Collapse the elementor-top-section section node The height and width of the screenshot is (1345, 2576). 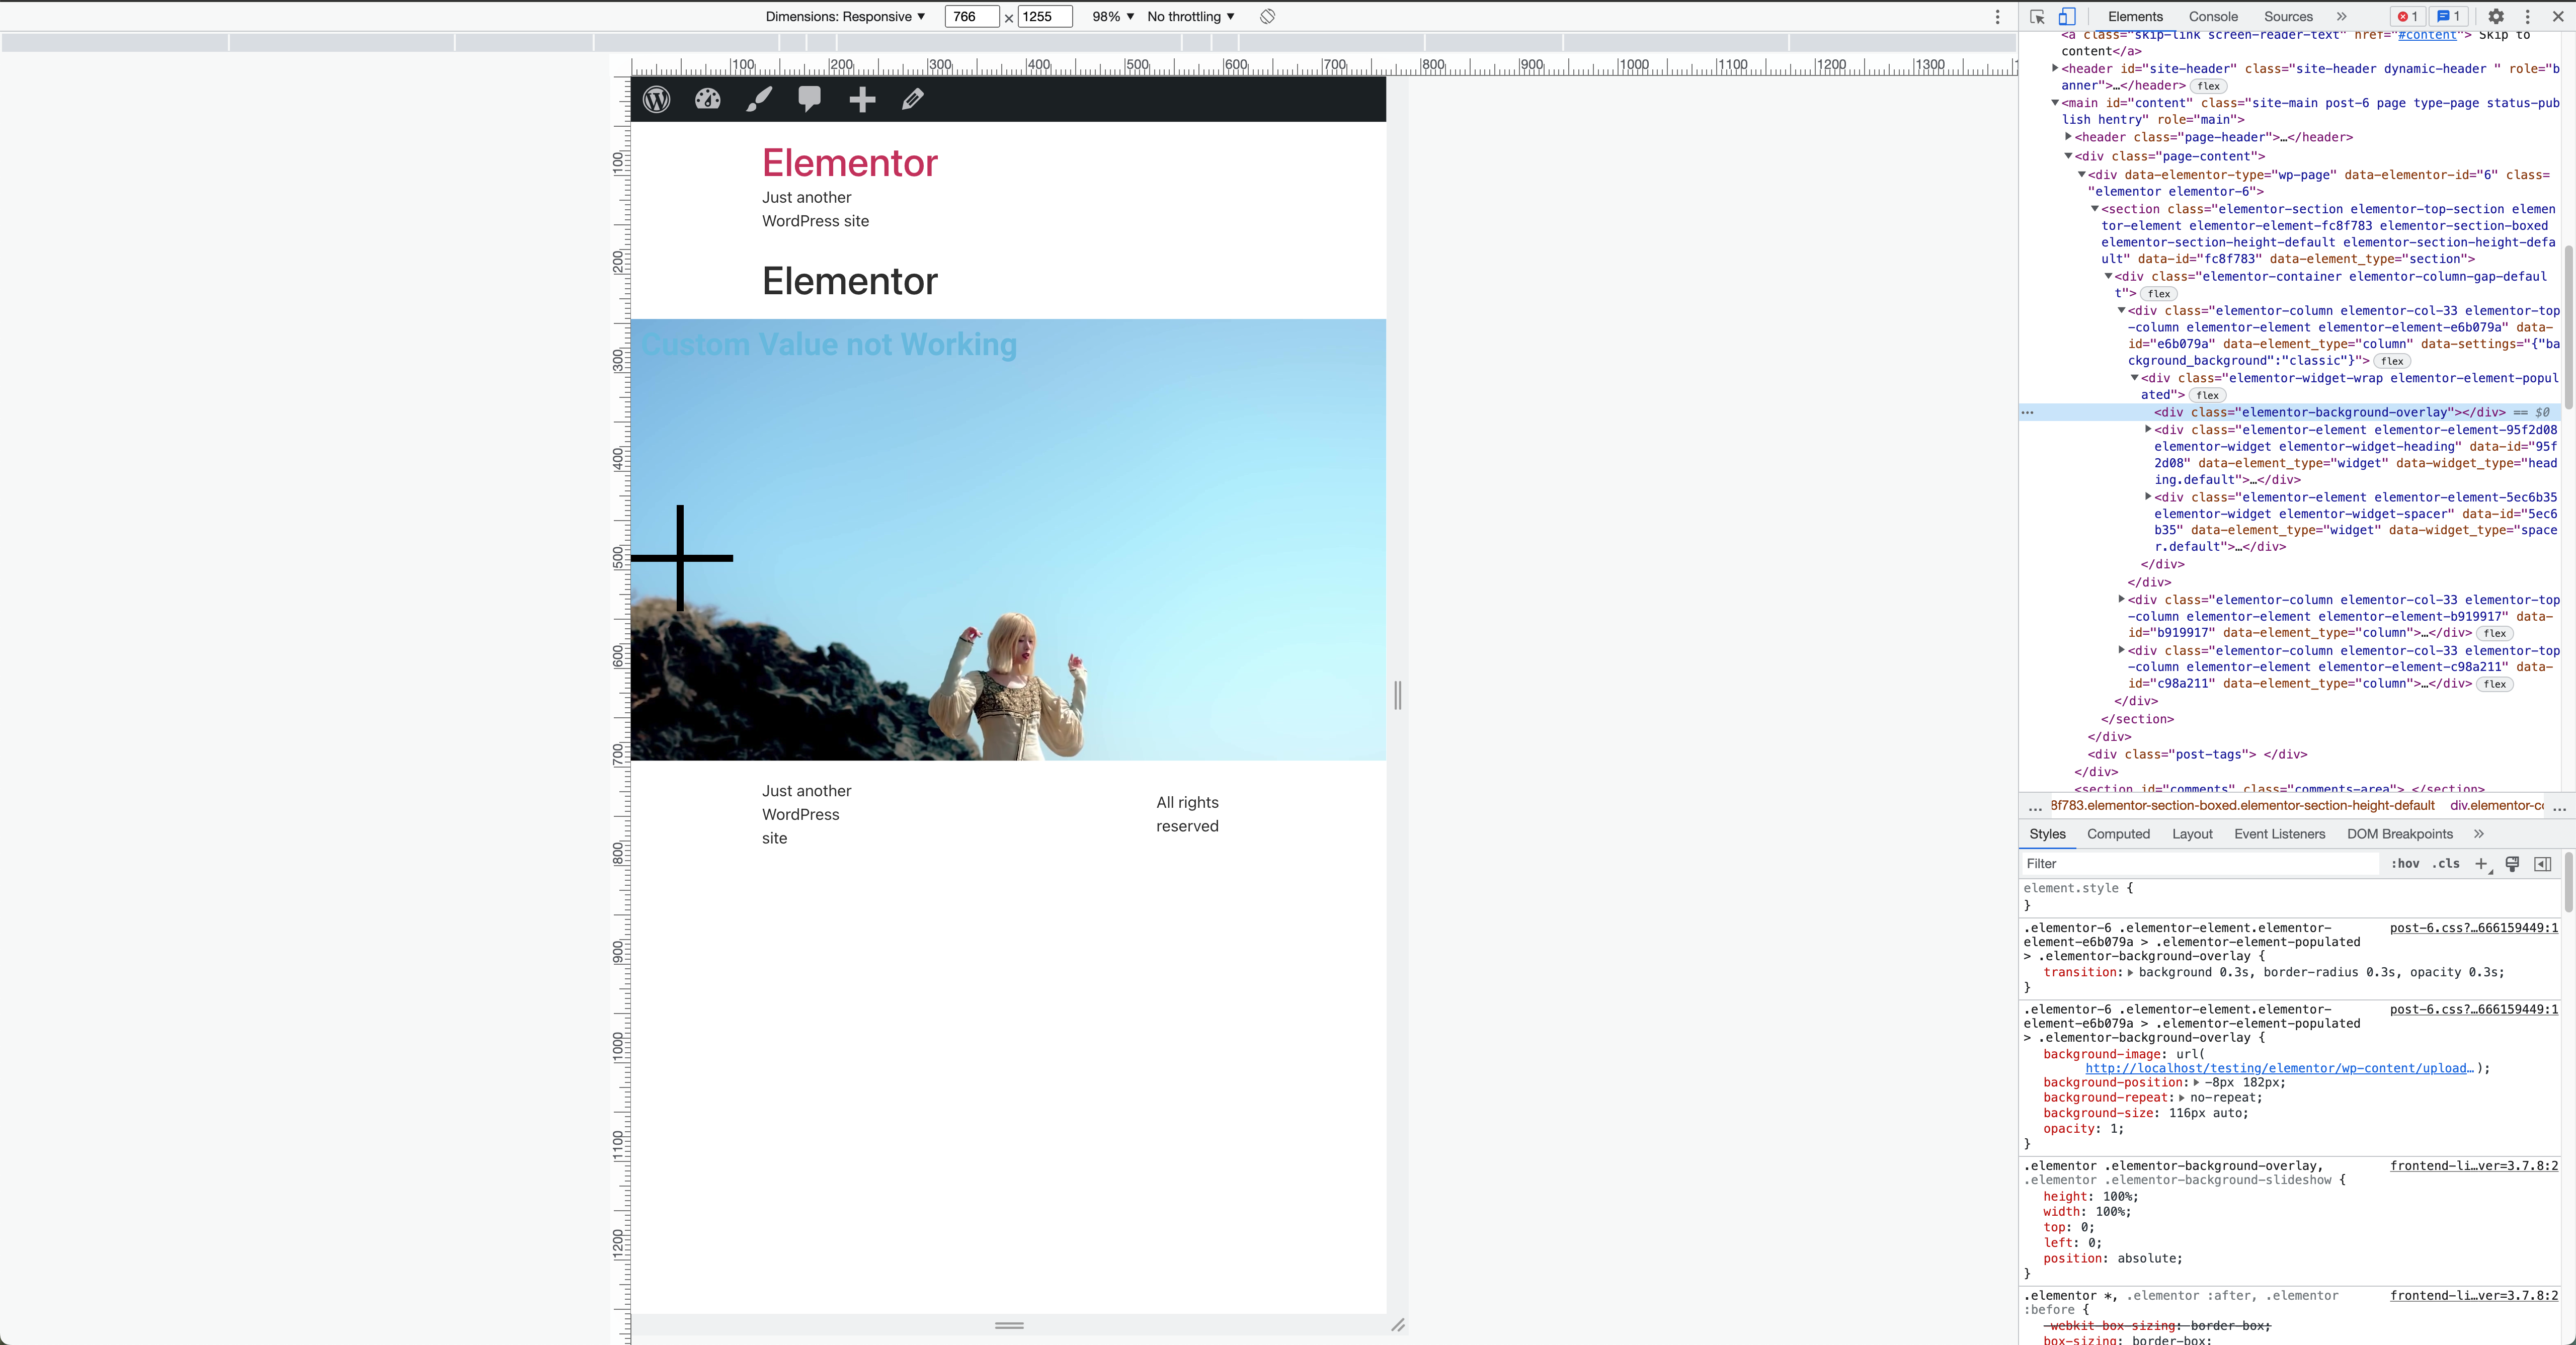coord(2095,208)
